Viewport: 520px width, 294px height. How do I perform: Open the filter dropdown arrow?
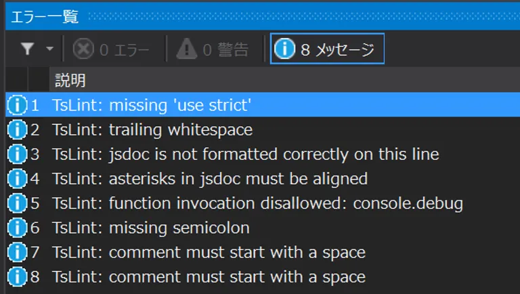49,49
